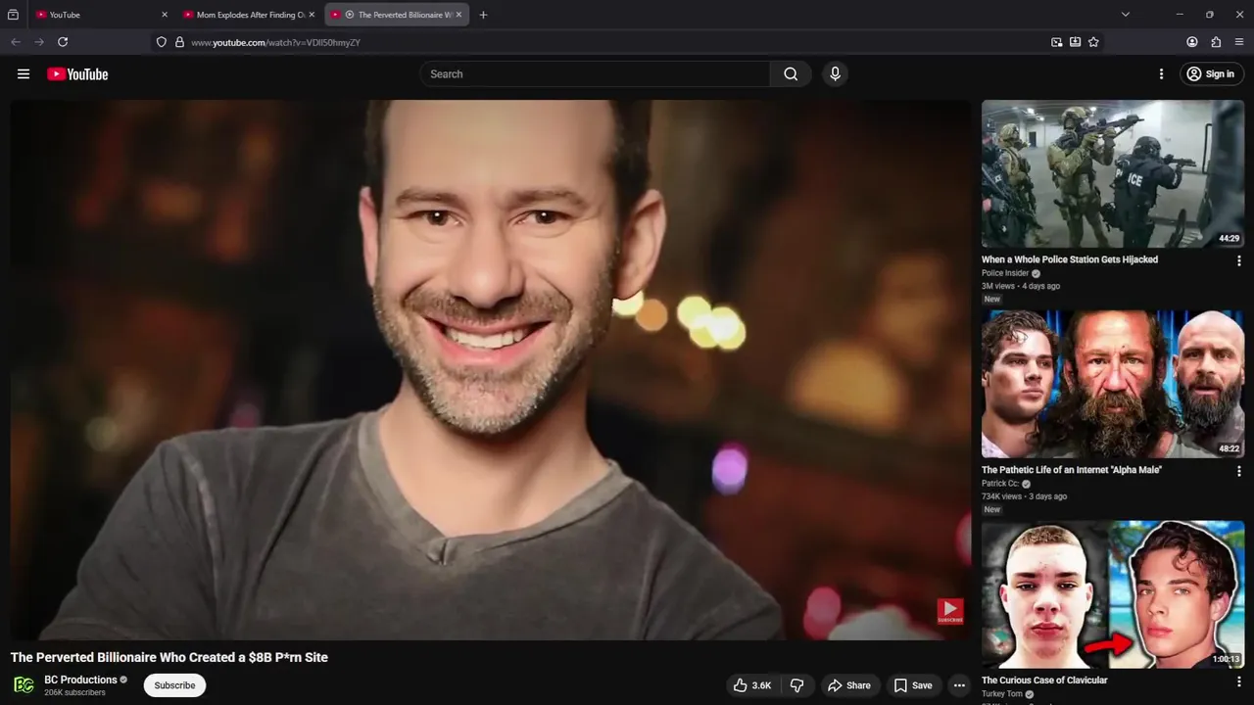This screenshot has width=1254, height=705.
Task: Open options menu for Alpha Male video
Action: [x=1238, y=471]
